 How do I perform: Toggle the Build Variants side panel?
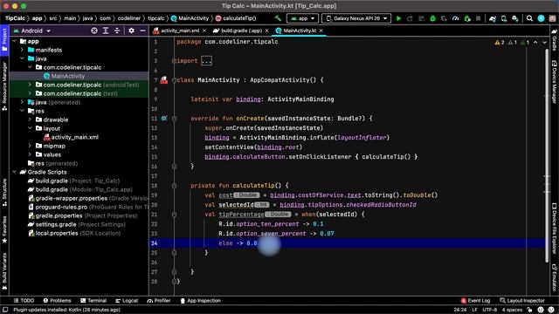(x=4, y=271)
